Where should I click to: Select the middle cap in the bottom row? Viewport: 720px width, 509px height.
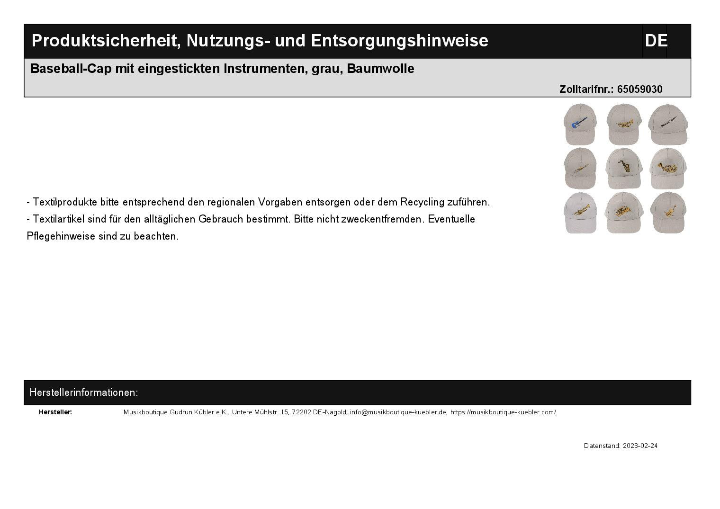(x=624, y=213)
